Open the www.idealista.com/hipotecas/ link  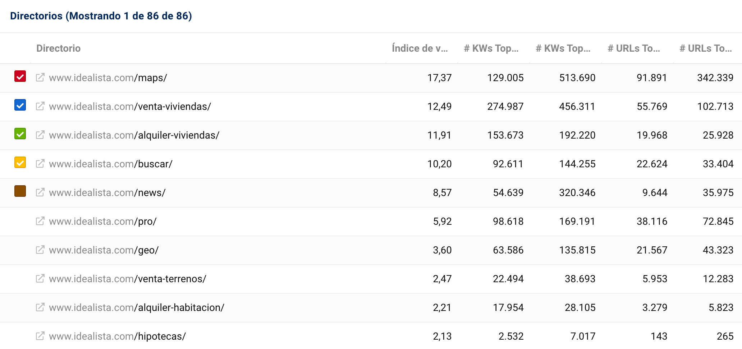tap(117, 336)
